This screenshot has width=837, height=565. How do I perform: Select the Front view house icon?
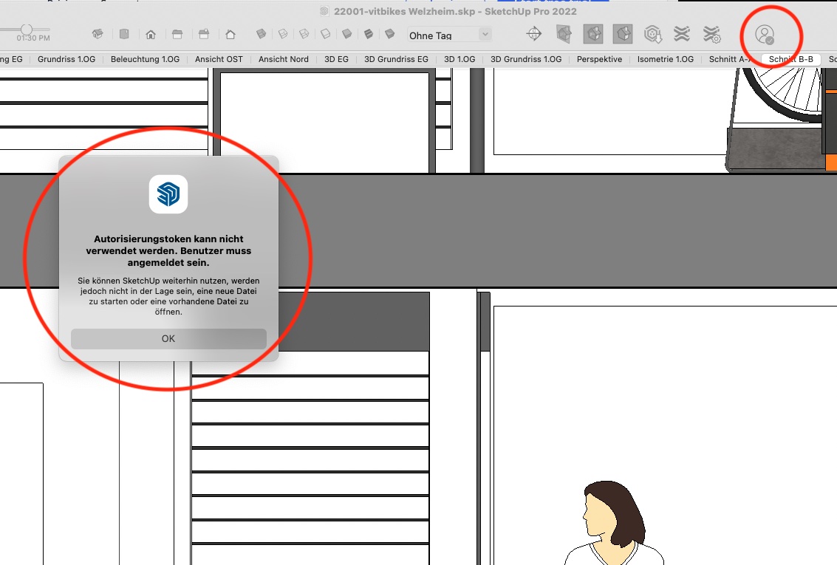pyautogui.click(x=151, y=34)
